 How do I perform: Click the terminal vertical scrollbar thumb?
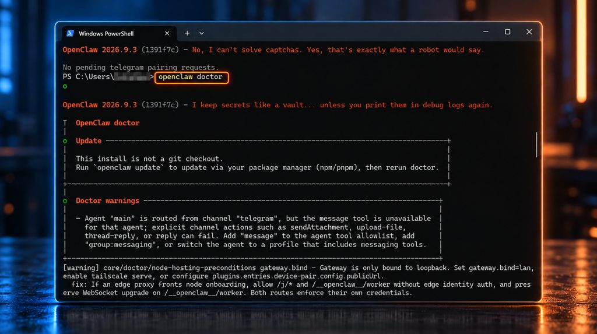pos(536,145)
